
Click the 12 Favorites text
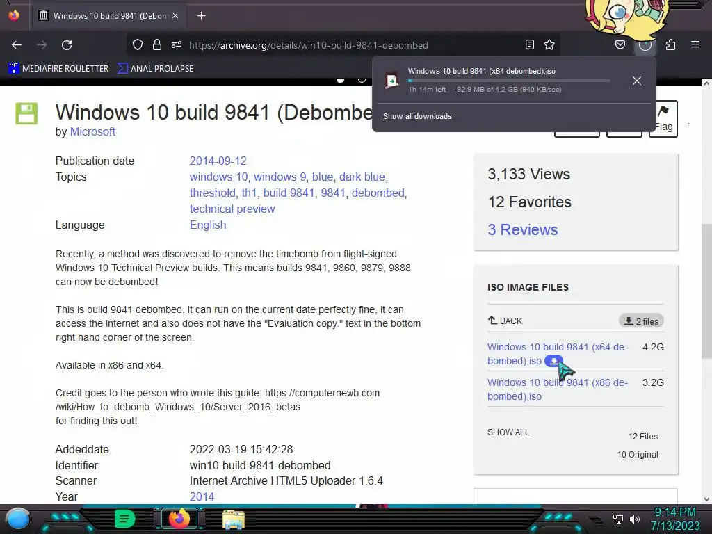click(x=529, y=202)
